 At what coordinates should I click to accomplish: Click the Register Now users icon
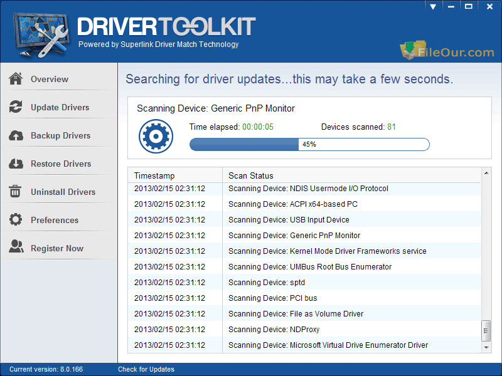click(x=16, y=246)
